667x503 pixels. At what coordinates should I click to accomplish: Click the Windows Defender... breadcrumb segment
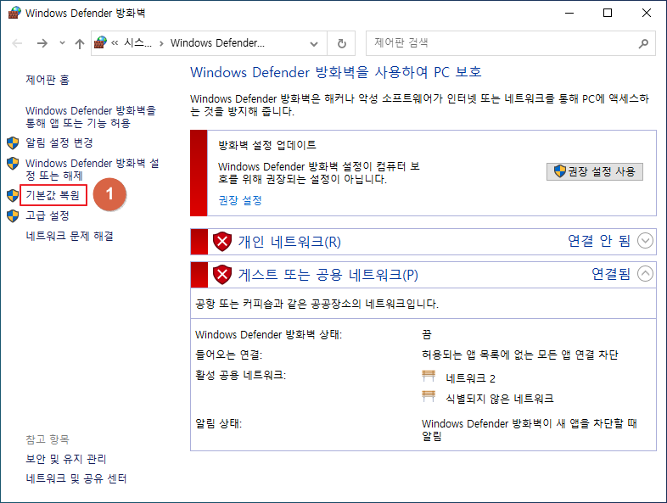click(217, 43)
